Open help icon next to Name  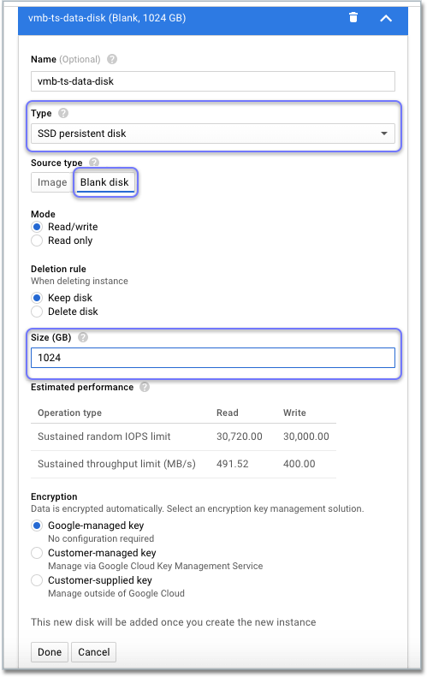pyautogui.click(x=112, y=59)
